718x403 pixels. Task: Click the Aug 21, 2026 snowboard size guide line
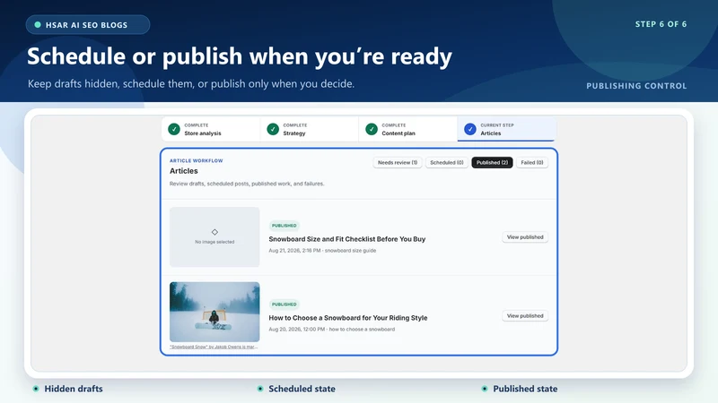[x=322, y=251]
